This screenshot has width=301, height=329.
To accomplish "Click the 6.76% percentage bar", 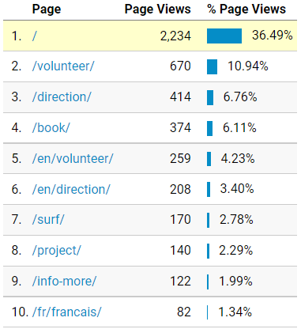I will [210, 97].
